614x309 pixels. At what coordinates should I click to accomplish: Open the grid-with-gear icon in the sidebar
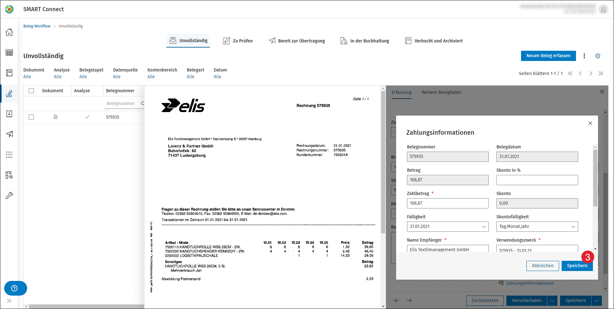pyautogui.click(x=9, y=175)
